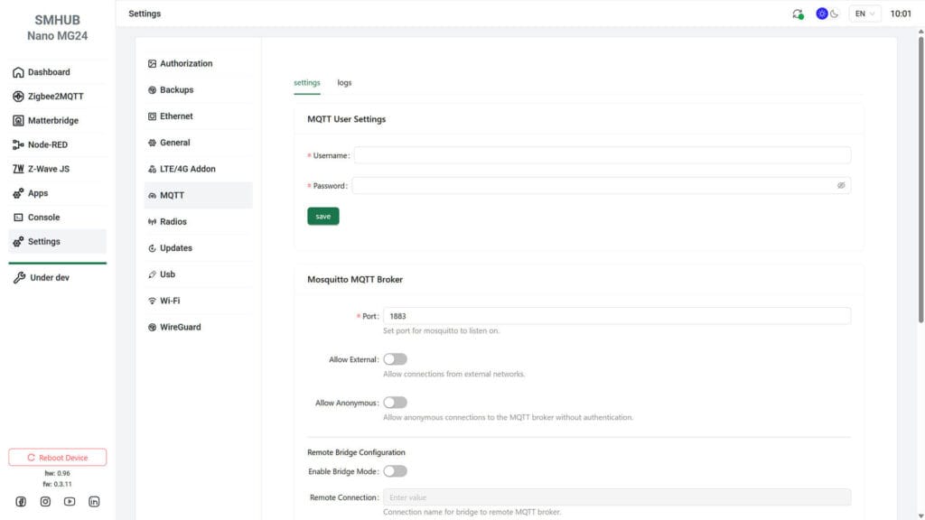The image size is (925, 520).
Task: Enable Bridge Mode toggle
Action: click(x=395, y=470)
